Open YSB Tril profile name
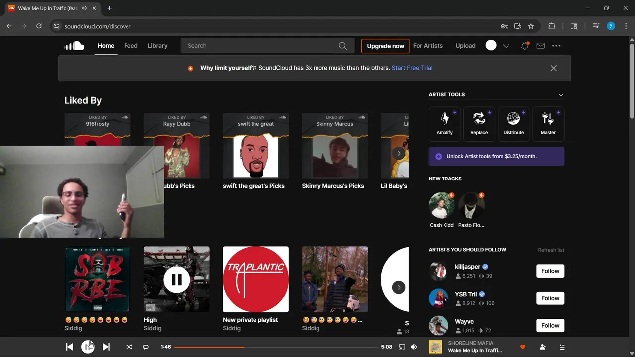The image size is (635, 357). pos(466,294)
